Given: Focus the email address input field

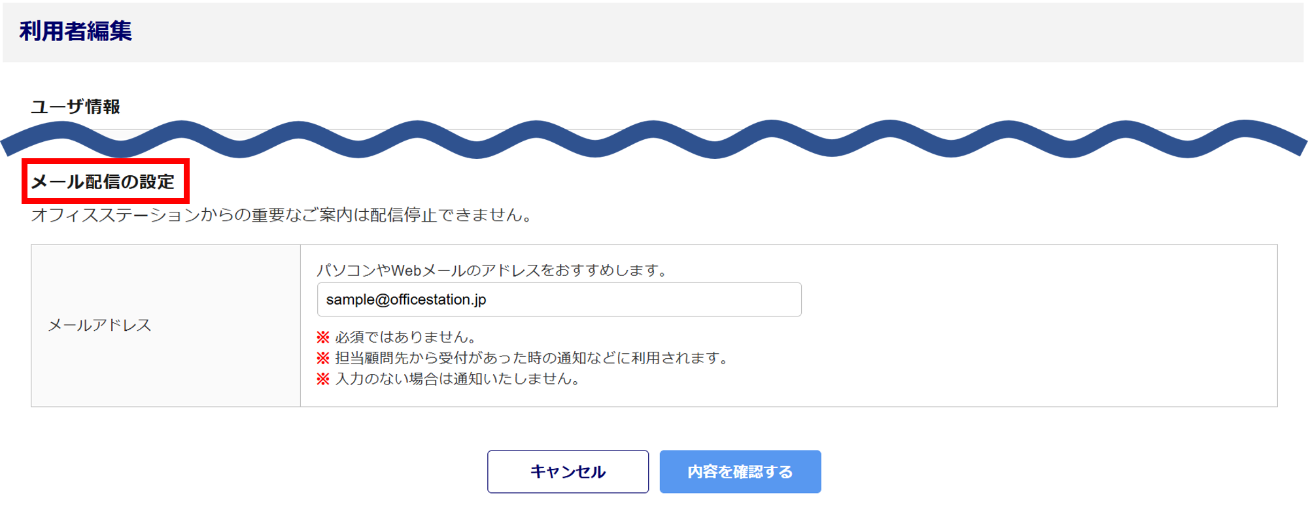Looking at the screenshot, I should [x=559, y=299].
